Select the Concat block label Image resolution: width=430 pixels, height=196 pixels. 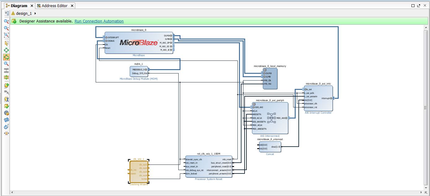270,154
